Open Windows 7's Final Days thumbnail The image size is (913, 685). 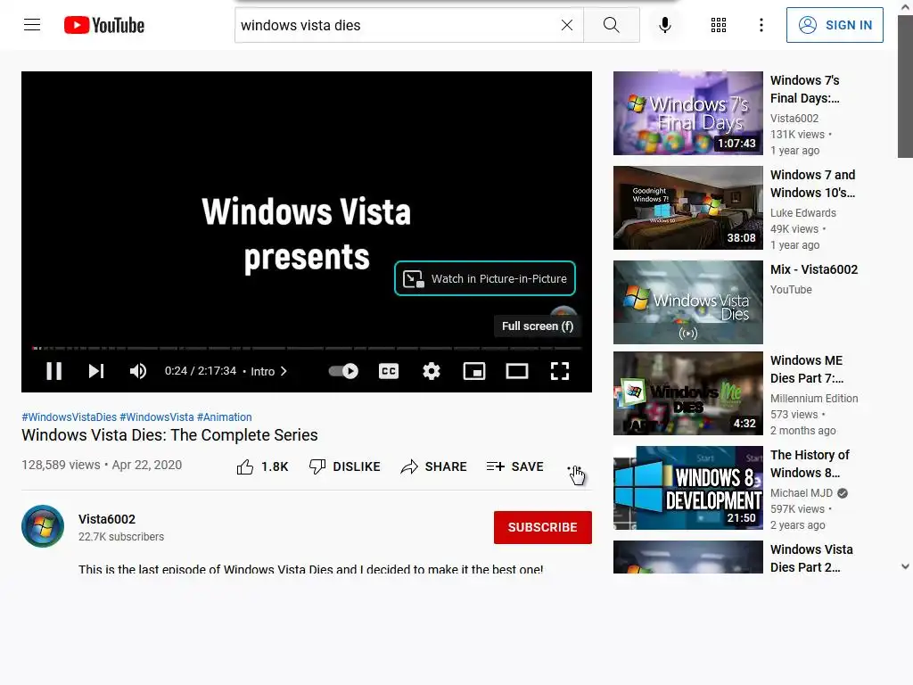[x=687, y=113]
